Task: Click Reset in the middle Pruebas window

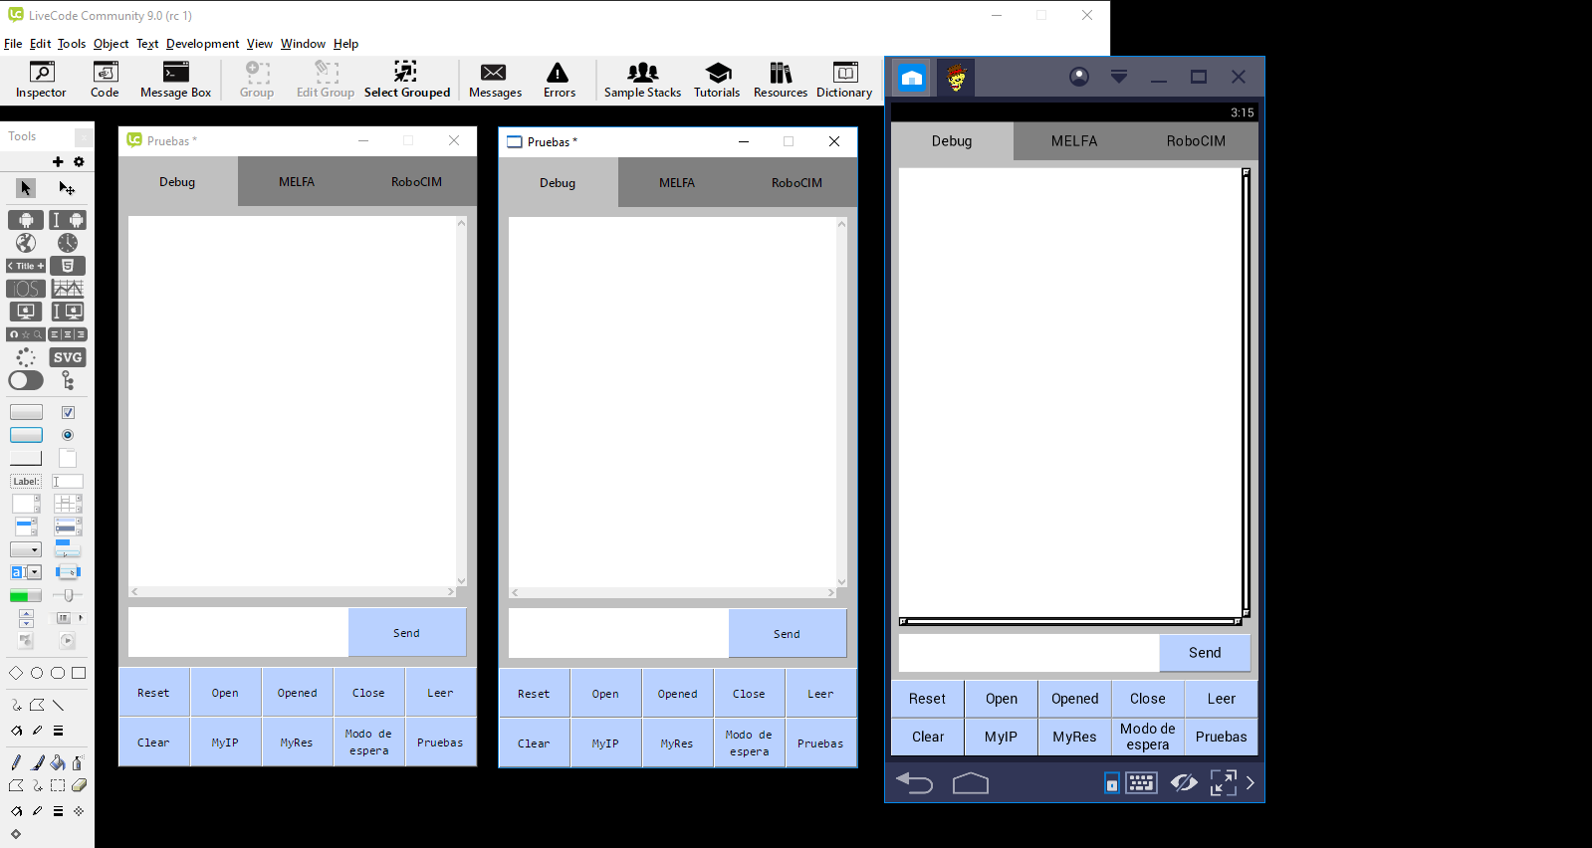Action: pyautogui.click(x=534, y=694)
